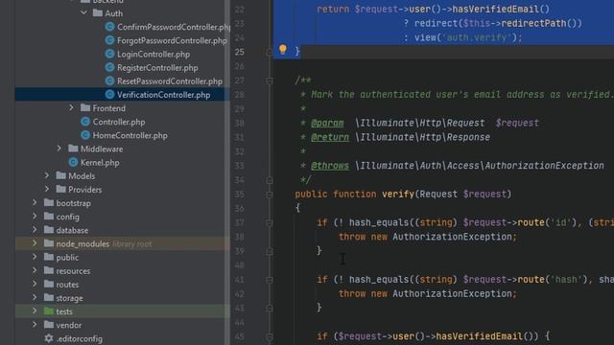Click the @throws tag in the docblock

pyautogui.click(x=330, y=166)
